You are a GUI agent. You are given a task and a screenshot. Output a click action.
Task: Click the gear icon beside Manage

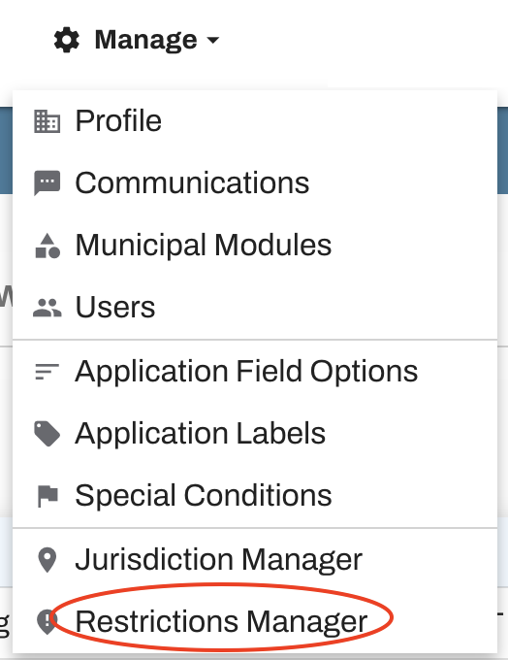67,40
